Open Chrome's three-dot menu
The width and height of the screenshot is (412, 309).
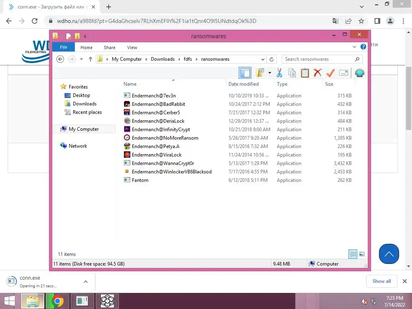pos(403,21)
